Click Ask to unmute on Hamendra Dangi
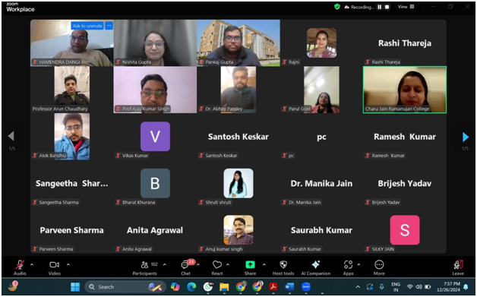Screen dimensions: 477x297 point(87,26)
